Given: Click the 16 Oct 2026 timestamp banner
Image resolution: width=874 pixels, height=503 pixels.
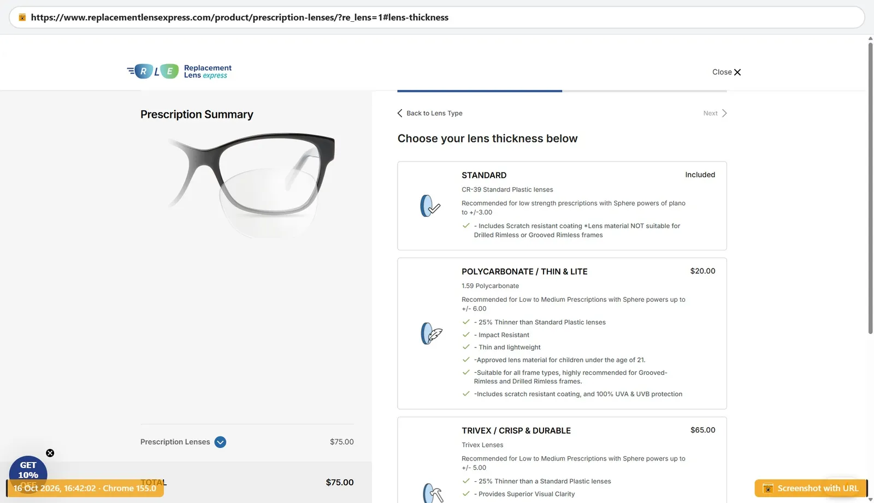Looking at the screenshot, I should (x=85, y=488).
